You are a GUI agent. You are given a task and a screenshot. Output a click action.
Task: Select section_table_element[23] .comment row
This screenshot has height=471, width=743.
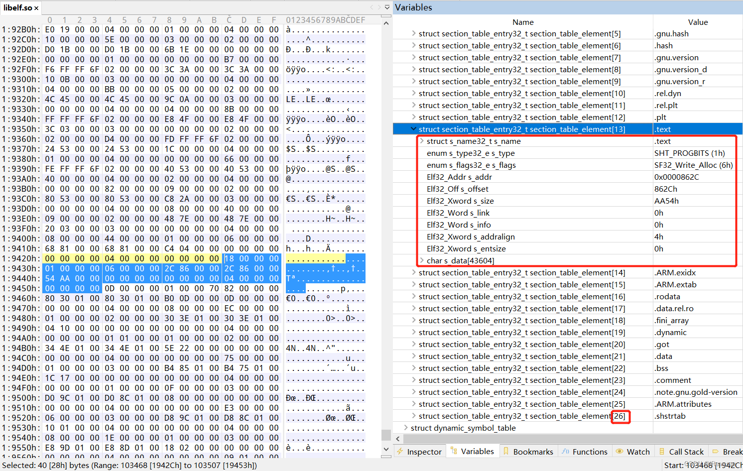point(568,380)
